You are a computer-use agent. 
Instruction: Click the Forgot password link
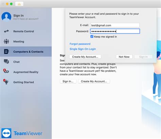tap(80, 44)
